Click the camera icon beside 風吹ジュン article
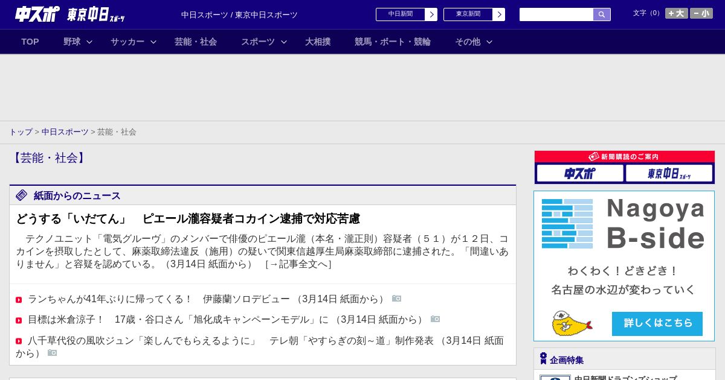This screenshot has height=380, width=725. click(x=52, y=353)
